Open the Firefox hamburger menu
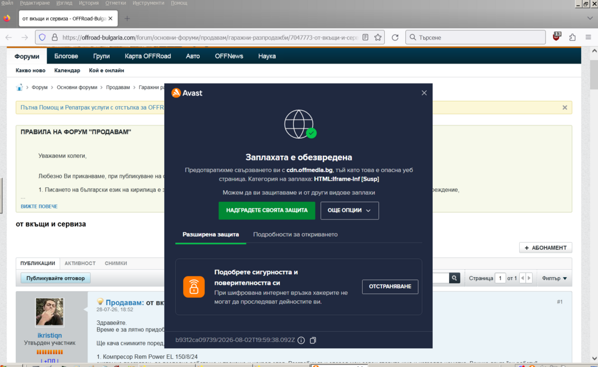 (x=588, y=37)
